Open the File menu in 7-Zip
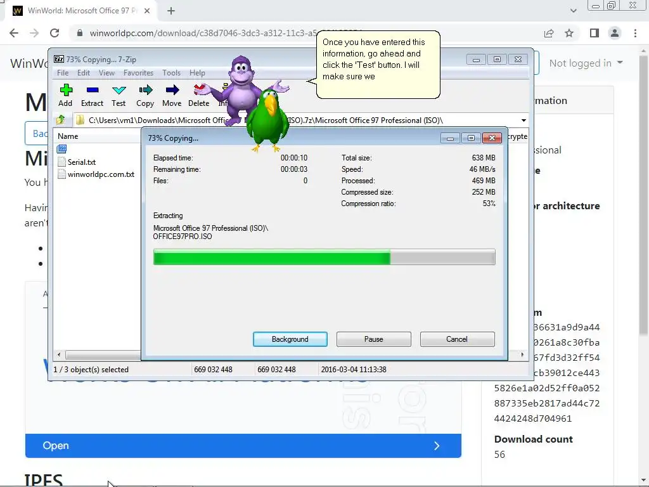649x487 pixels. [x=63, y=73]
